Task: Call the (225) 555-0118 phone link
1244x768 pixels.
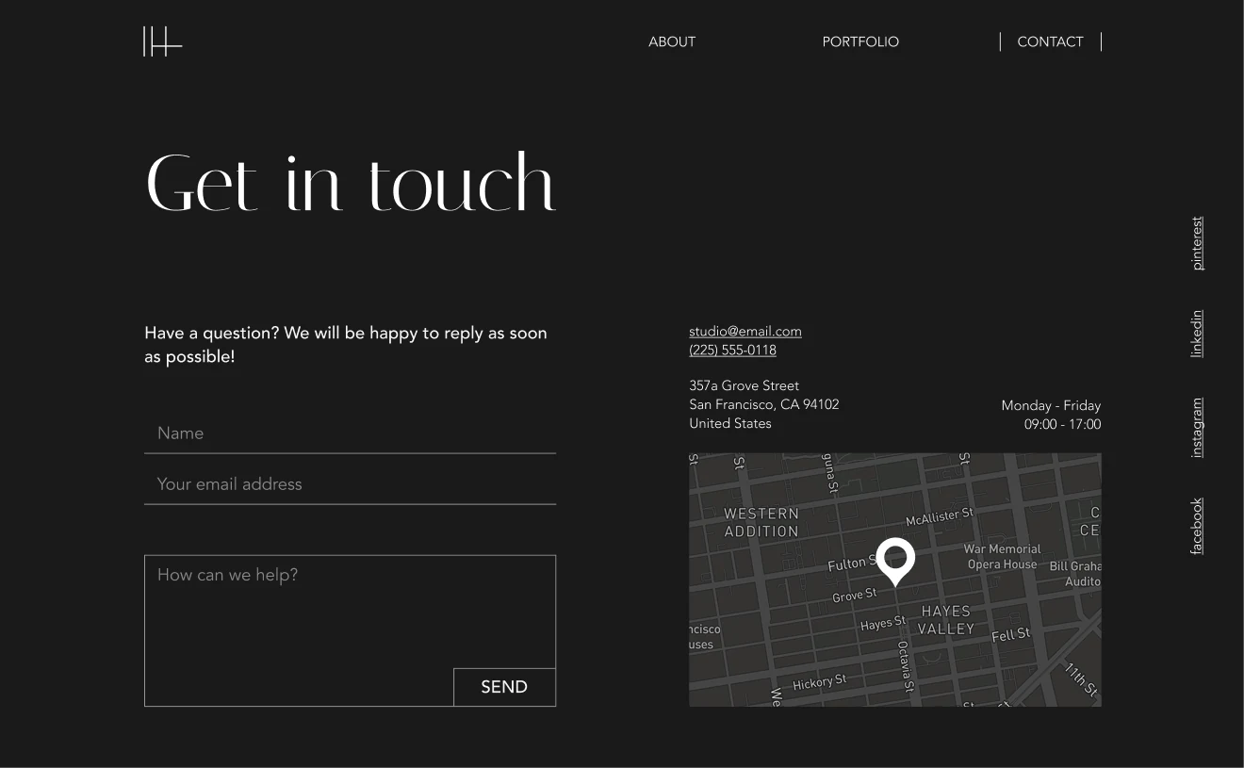Action: (x=732, y=350)
